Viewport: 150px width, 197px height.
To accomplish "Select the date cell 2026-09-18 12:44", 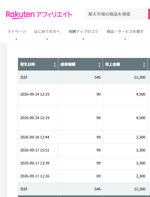I will tap(38, 137).
